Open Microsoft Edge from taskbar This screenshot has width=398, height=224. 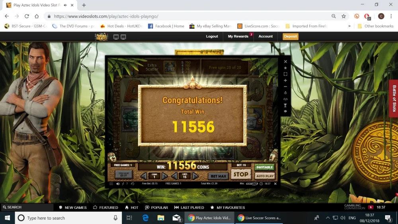[145, 218]
